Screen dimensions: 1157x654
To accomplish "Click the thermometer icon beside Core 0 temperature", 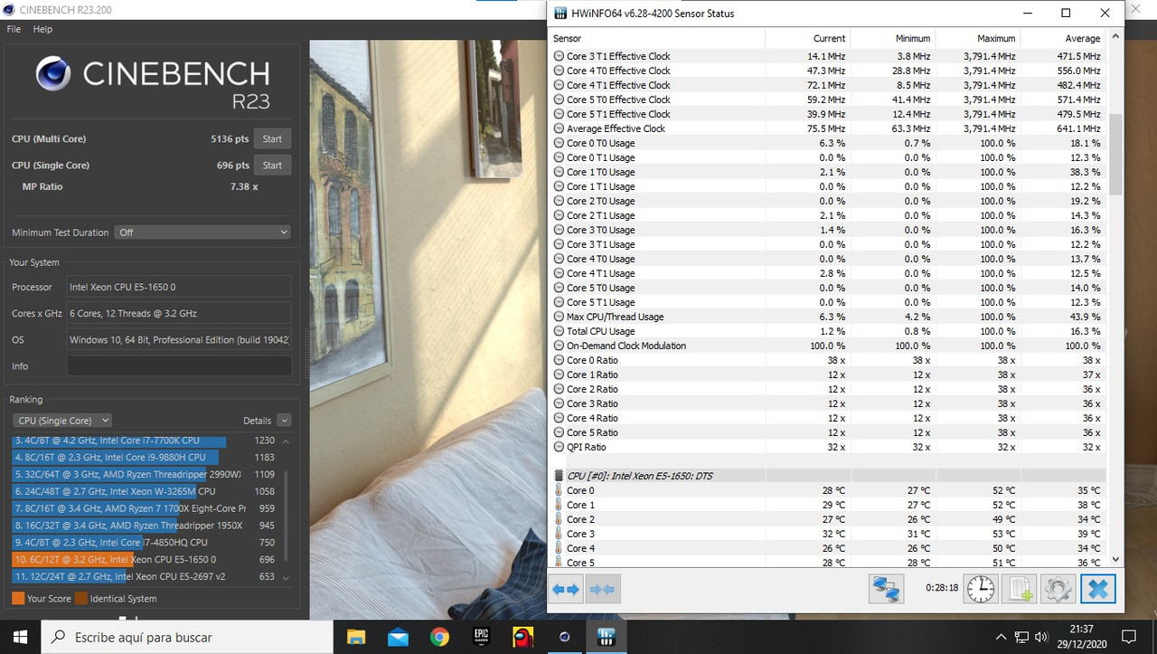I will pos(559,490).
